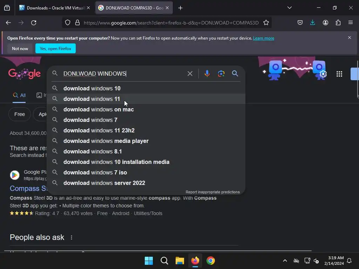Screen dimensions: 359x269
Task: Open the Windows Start menu
Action: tap(149, 261)
